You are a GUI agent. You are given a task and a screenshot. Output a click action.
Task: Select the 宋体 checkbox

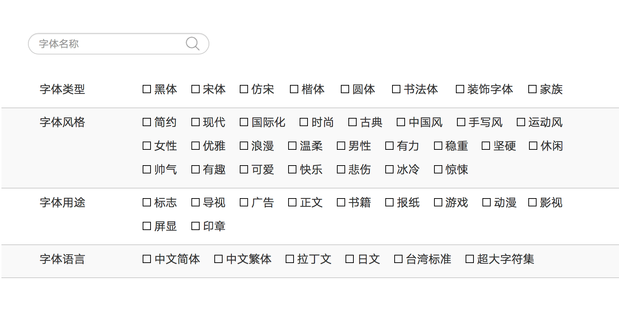click(195, 89)
